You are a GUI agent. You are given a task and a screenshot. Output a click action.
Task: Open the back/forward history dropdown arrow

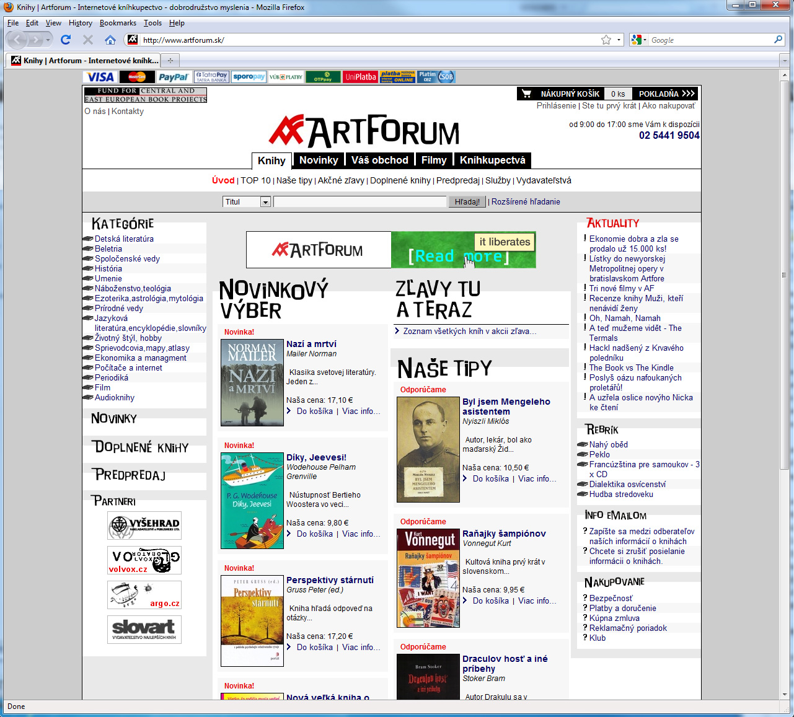coord(48,40)
